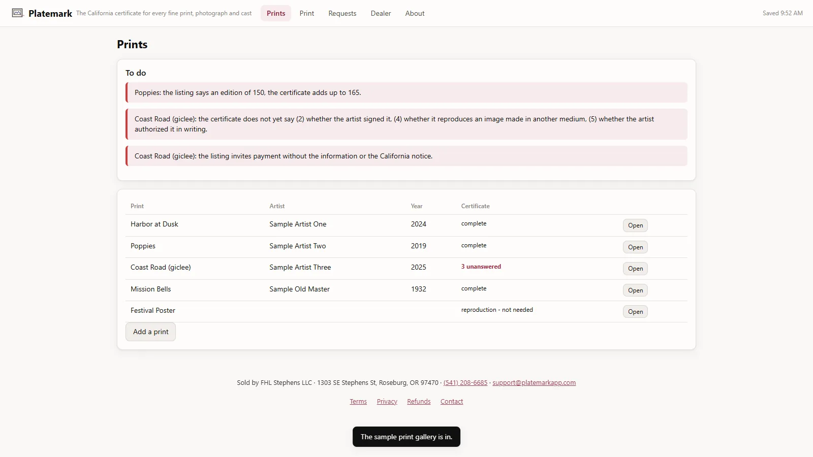The width and height of the screenshot is (813, 457).
Task: Call the (541) 208-6685 phone link
Action: click(x=465, y=383)
